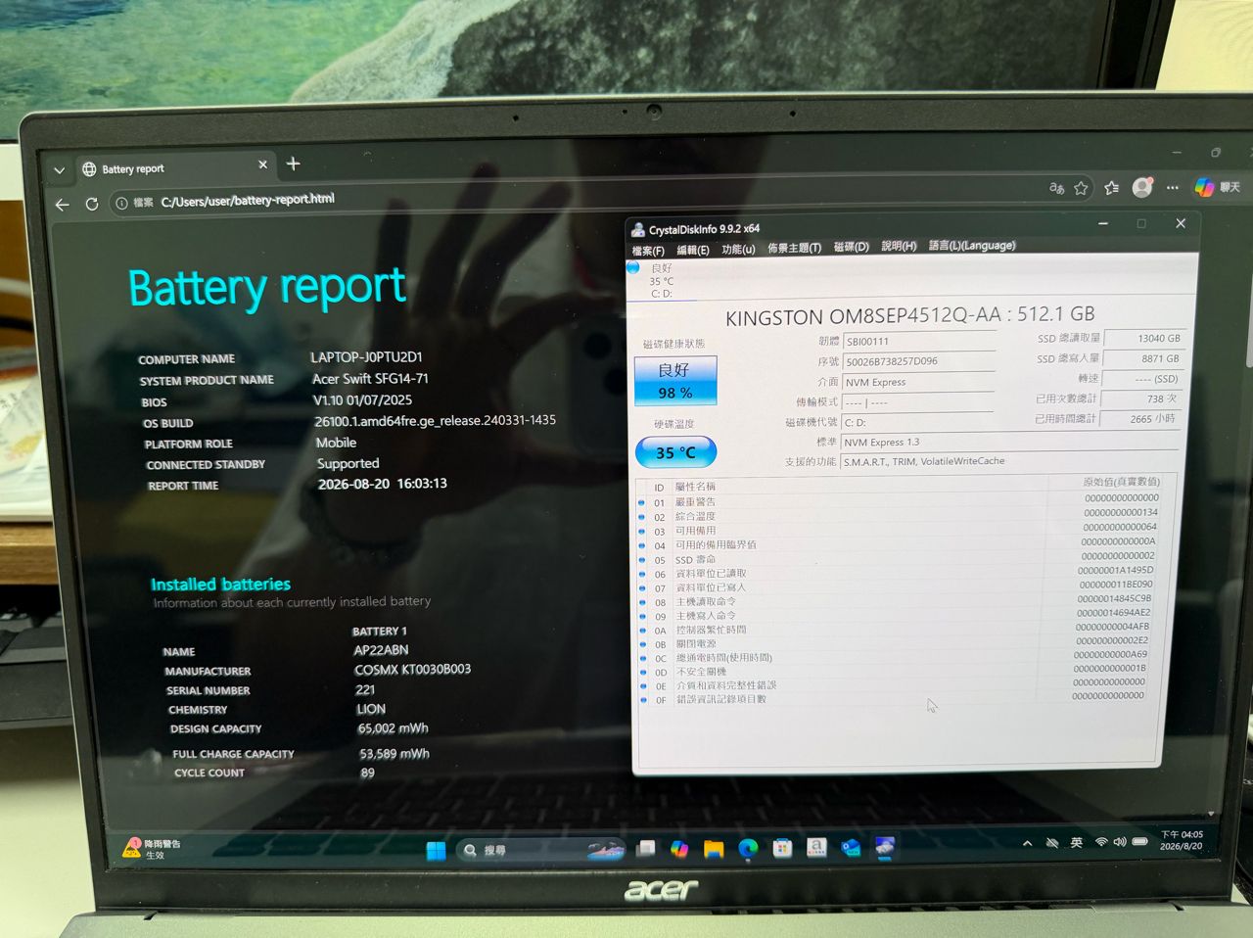Click the 35 °C temperature button
This screenshot has height=938, width=1253.
(675, 452)
